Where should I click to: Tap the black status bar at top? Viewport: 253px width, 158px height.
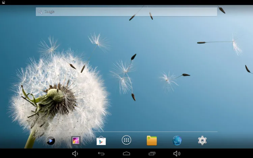pos(126,2)
